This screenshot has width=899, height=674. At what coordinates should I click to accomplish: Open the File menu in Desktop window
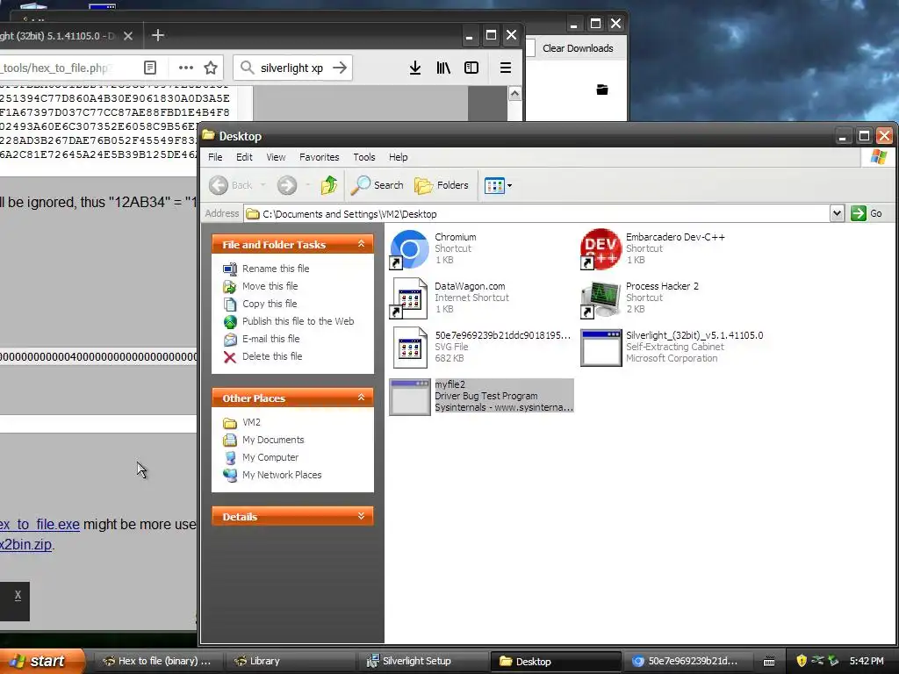[215, 157]
